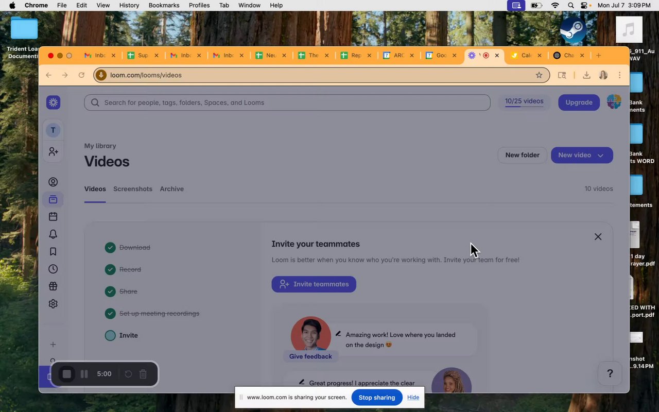
Task: Click the microphone icon in address bar
Action: tap(101, 75)
